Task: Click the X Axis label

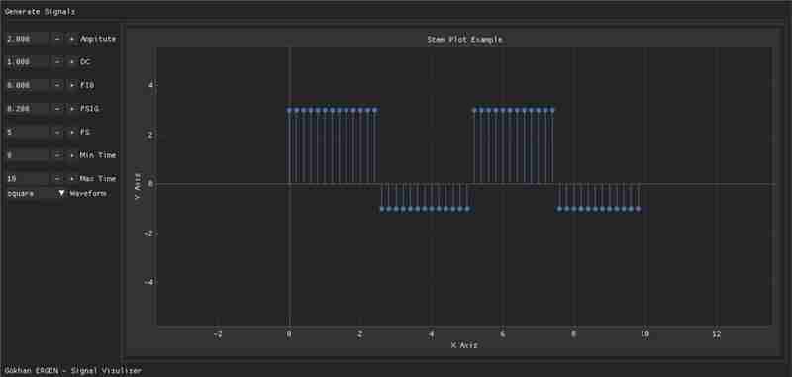Action: click(463, 345)
